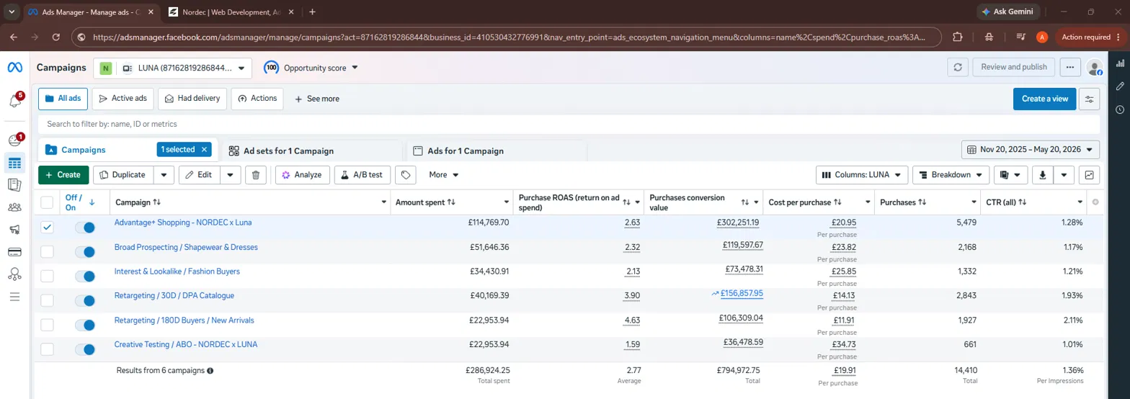
Task: Open a new browser tab
Action: (x=312, y=12)
